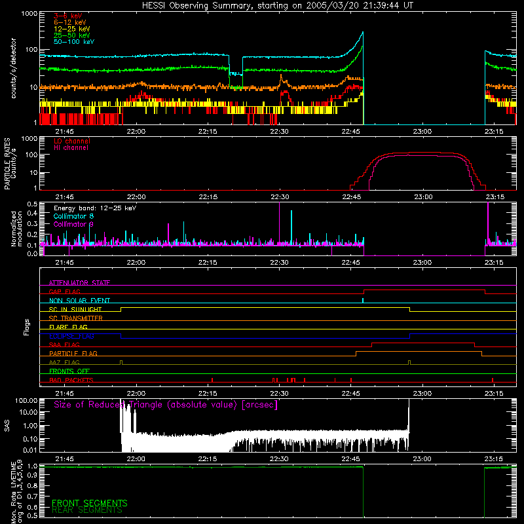This screenshot has width=524, height=524.
Task: Click the 0.5 label on the modulation y-axis
Action: coord(32,204)
